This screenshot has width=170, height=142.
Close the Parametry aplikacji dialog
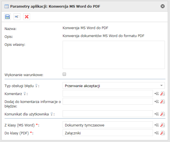point(163,6)
